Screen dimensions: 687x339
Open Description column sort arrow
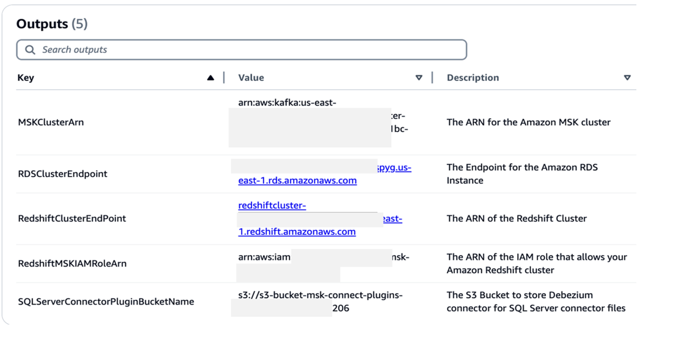[x=627, y=78]
